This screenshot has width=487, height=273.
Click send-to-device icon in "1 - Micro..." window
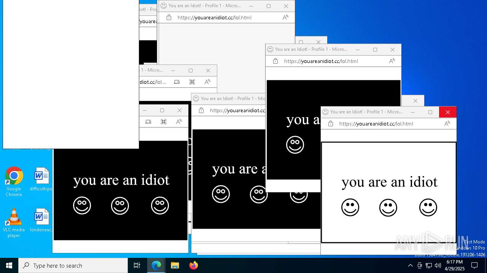pyautogui.click(x=177, y=82)
